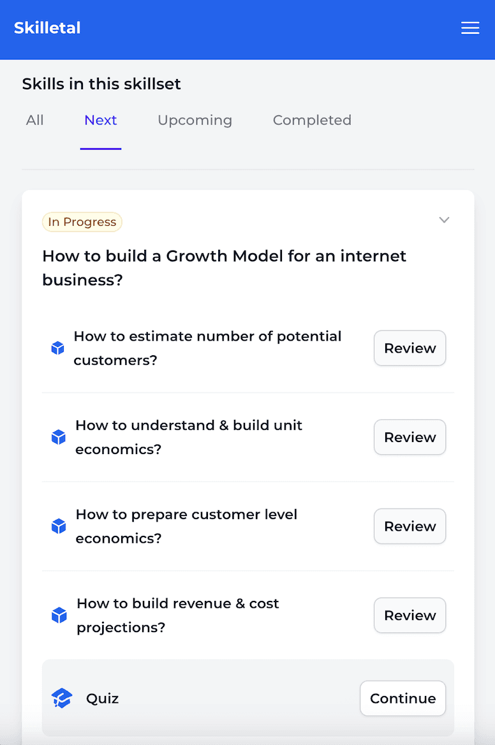495x745 pixels.
Task: Open the Upcoming tab
Action: pyautogui.click(x=195, y=121)
